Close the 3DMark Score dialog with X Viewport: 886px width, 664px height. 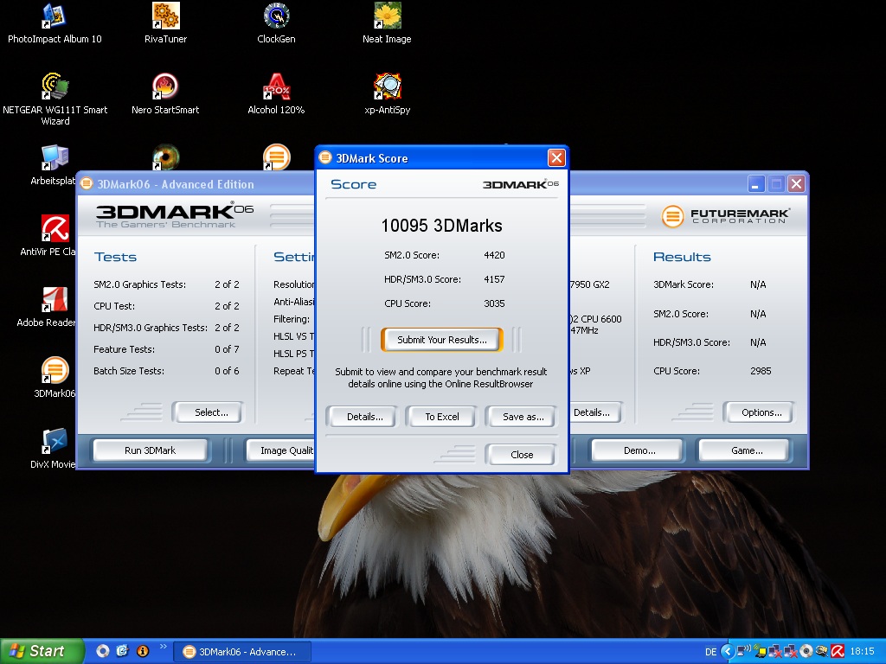556,157
